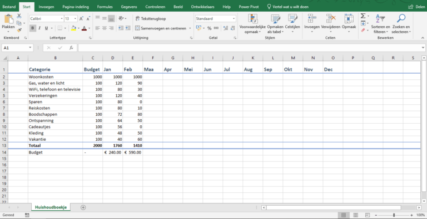This screenshot has height=219, width=427.
Task: Open Celstijlen gallery
Action: point(292,24)
